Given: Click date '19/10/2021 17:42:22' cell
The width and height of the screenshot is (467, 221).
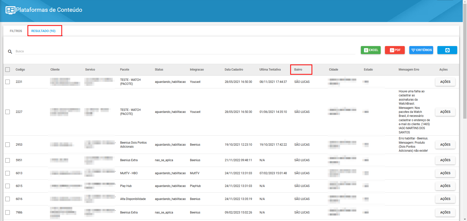Looking at the screenshot, I should pyautogui.click(x=273, y=145).
